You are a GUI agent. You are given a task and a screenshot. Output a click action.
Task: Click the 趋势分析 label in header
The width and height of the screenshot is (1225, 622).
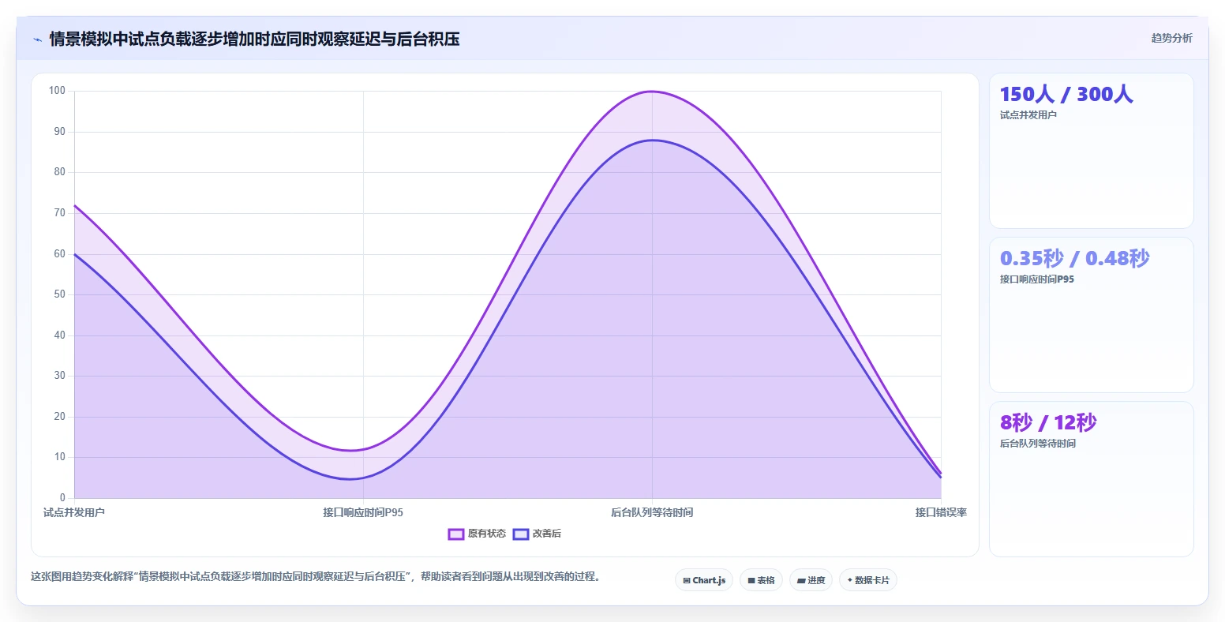(x=1172, y=39)
